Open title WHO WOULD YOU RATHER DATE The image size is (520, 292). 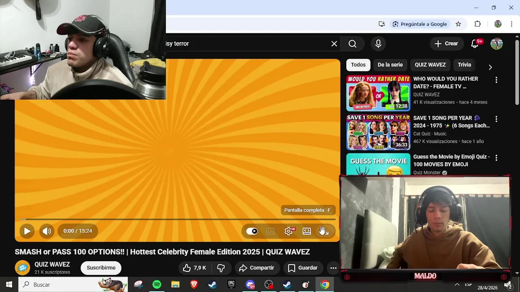click(446, 83)
